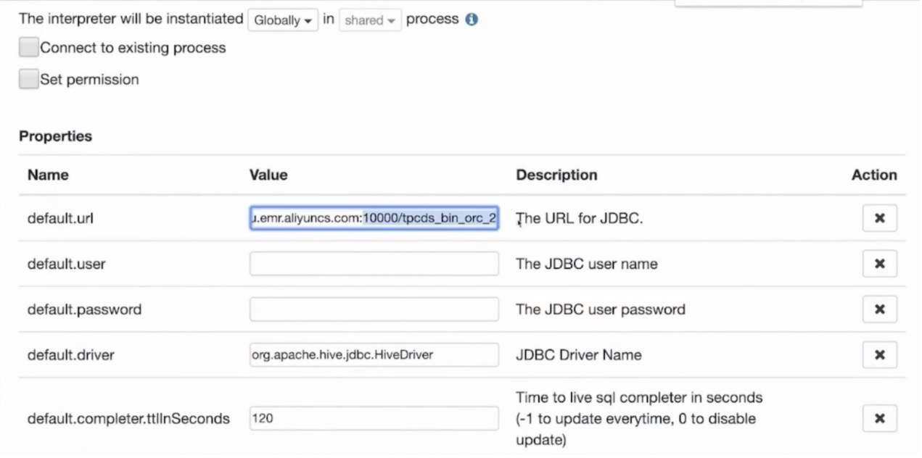
Task: Select the default.url value field
Action: click(373, 218)
